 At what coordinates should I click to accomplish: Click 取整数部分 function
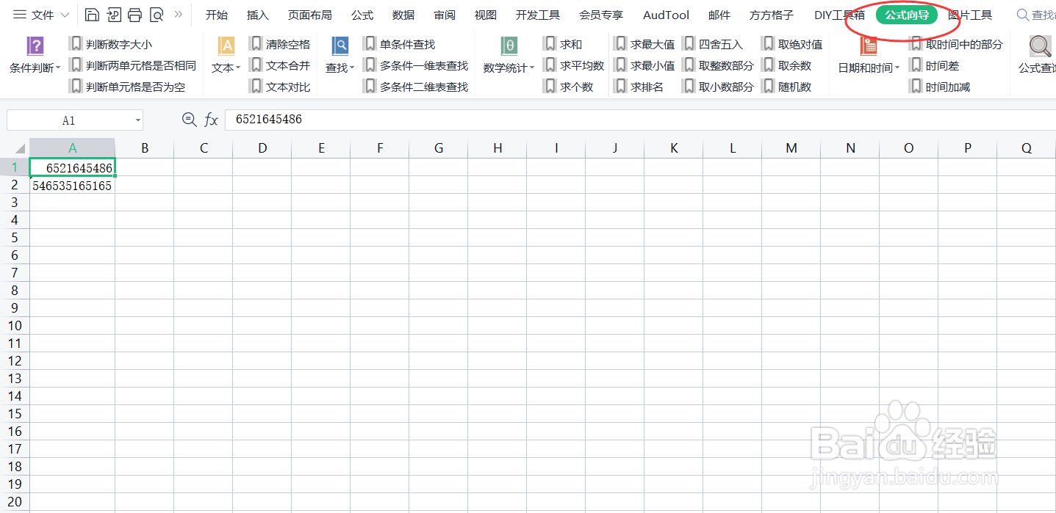[x=719, y=65]
